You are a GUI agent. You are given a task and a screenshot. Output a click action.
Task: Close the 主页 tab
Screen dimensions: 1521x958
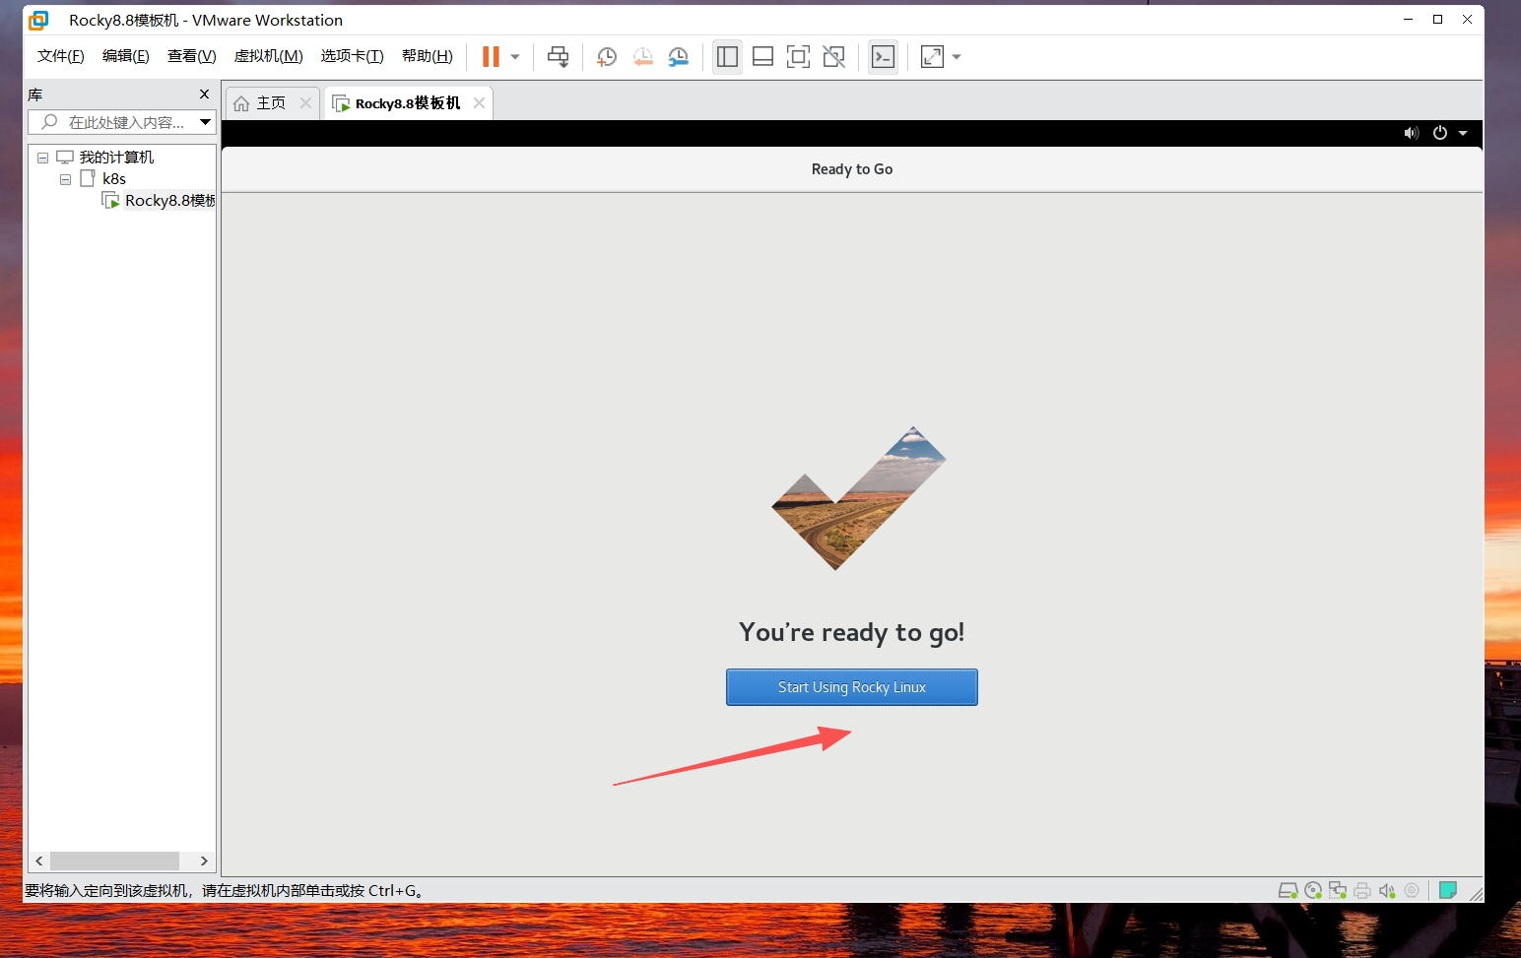tap(306, 103)
